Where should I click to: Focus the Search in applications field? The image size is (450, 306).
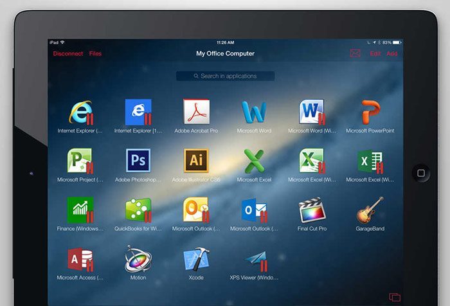pyautogui.click(x=225, y=76)
